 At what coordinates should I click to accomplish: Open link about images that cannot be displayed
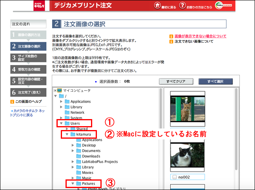tap(200, 36)
